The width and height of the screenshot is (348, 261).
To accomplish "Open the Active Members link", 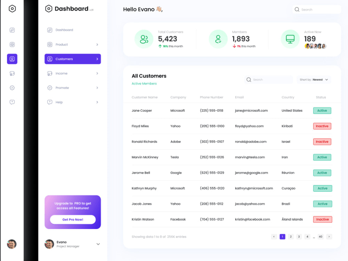I will 144,84.
